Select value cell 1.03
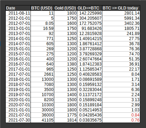This screenshot has height=128, width=146. (121, 110)
